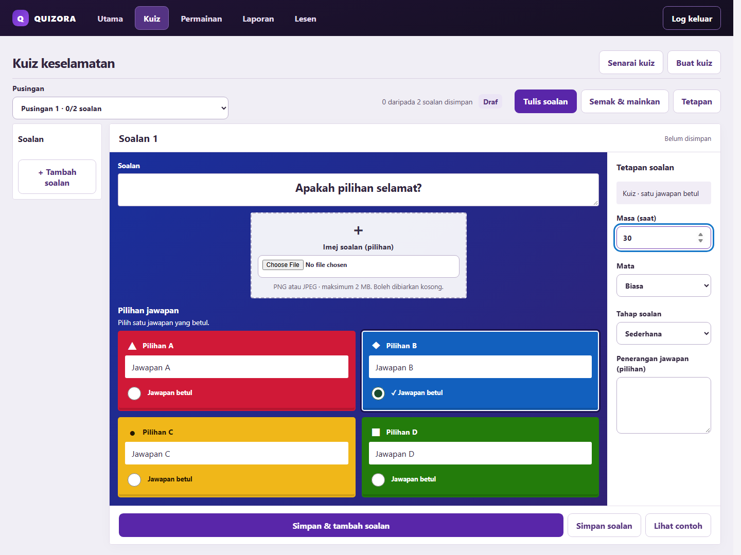The width and height of the screenshot is (741, 555).
Task: Click the 'Belum disimpan' status text
Action: [687, 138]
